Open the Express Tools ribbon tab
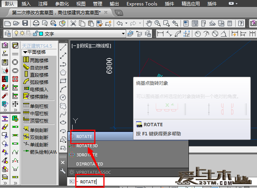257x188 pixels. 142,3
